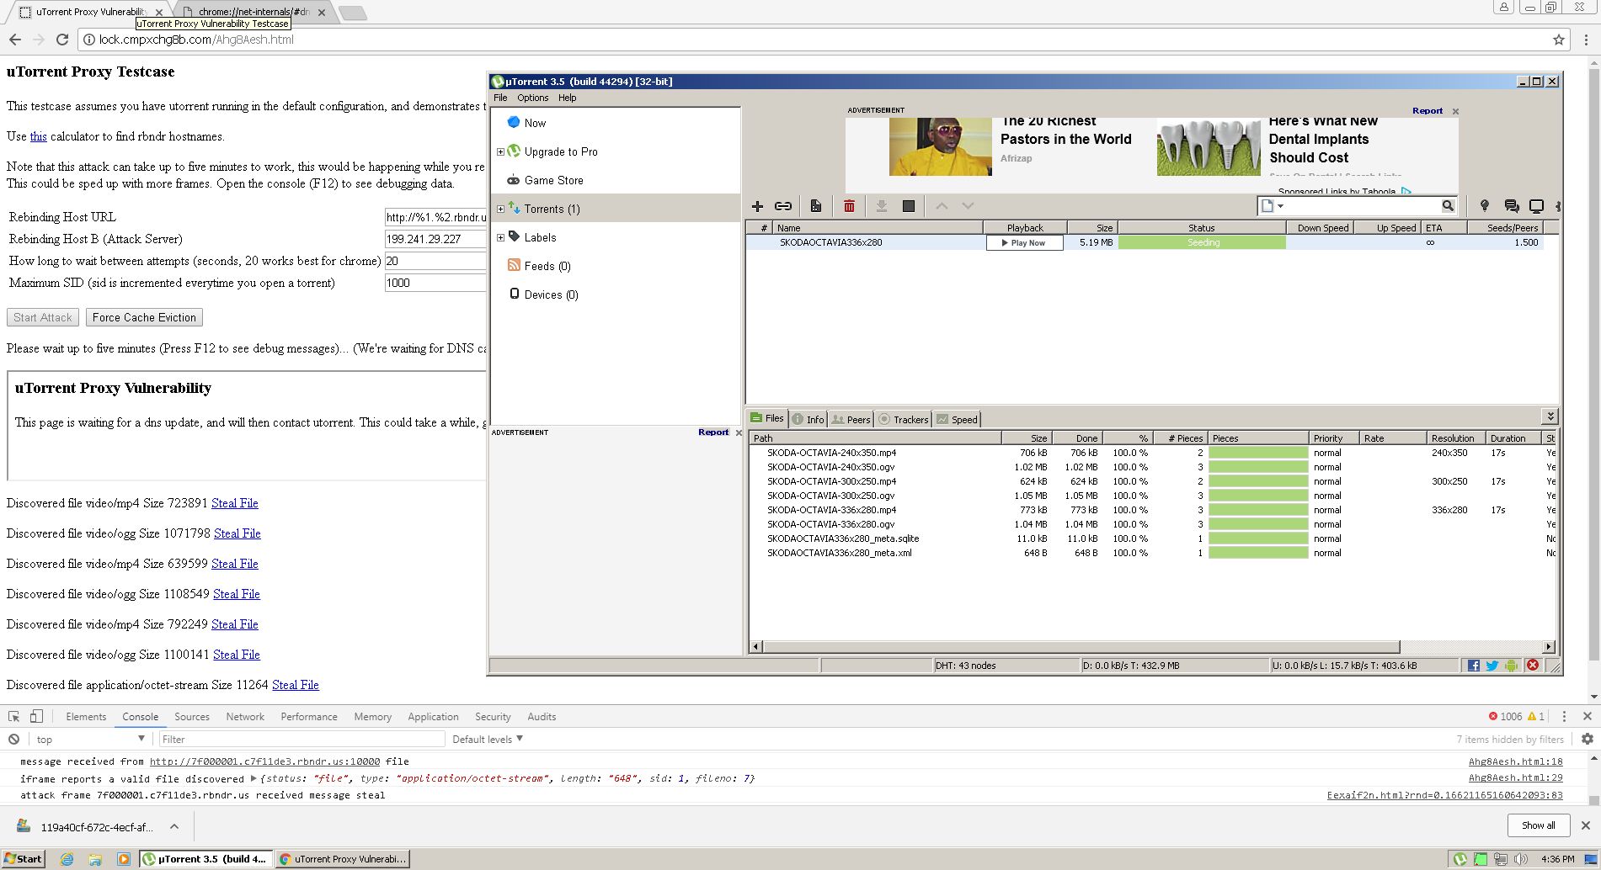Click the Create New Torrent icon
Screen dimensions: 1601x870
tap(815, 206)
